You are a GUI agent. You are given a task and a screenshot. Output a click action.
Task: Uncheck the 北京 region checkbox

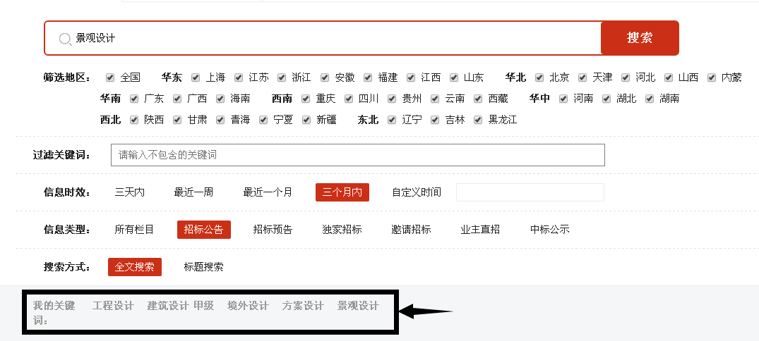[x=539, y=77]
